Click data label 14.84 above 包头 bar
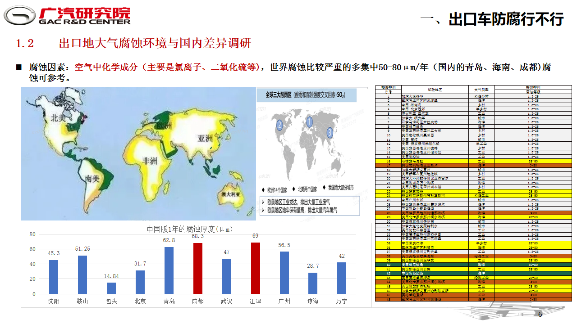The image size is (577, 324). [x=111, y=276]
